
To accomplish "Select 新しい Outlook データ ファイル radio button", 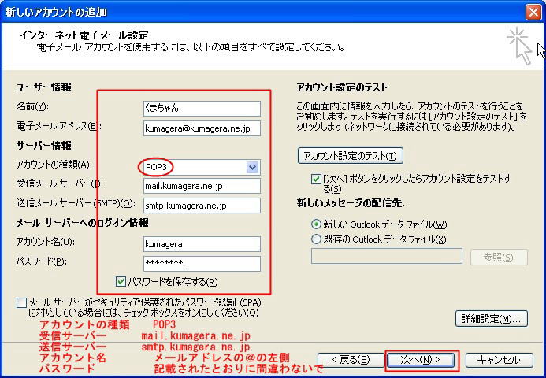I will pyautogui.click(x=316, y=224).
